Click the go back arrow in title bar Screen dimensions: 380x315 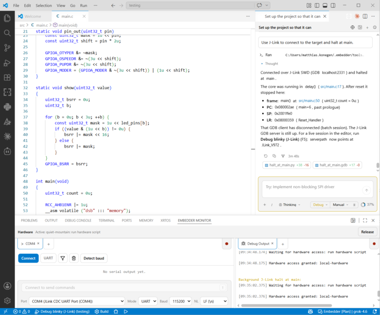[x=113, y=5]
